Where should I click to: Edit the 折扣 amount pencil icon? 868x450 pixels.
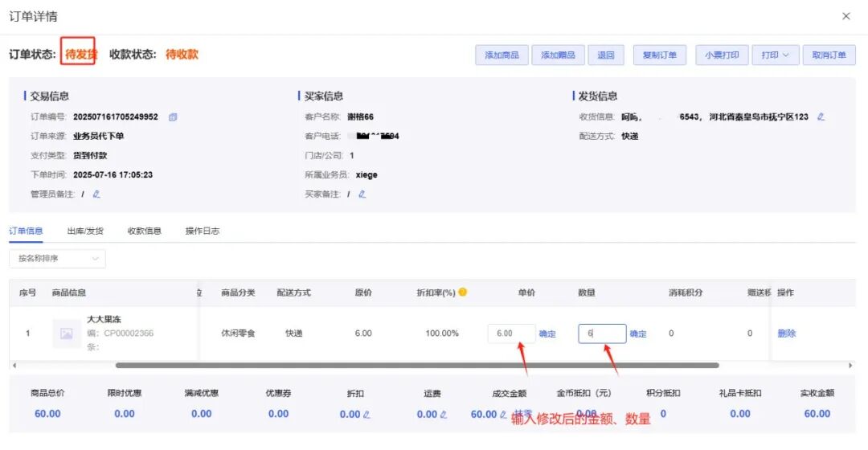(x=366, y=414)
